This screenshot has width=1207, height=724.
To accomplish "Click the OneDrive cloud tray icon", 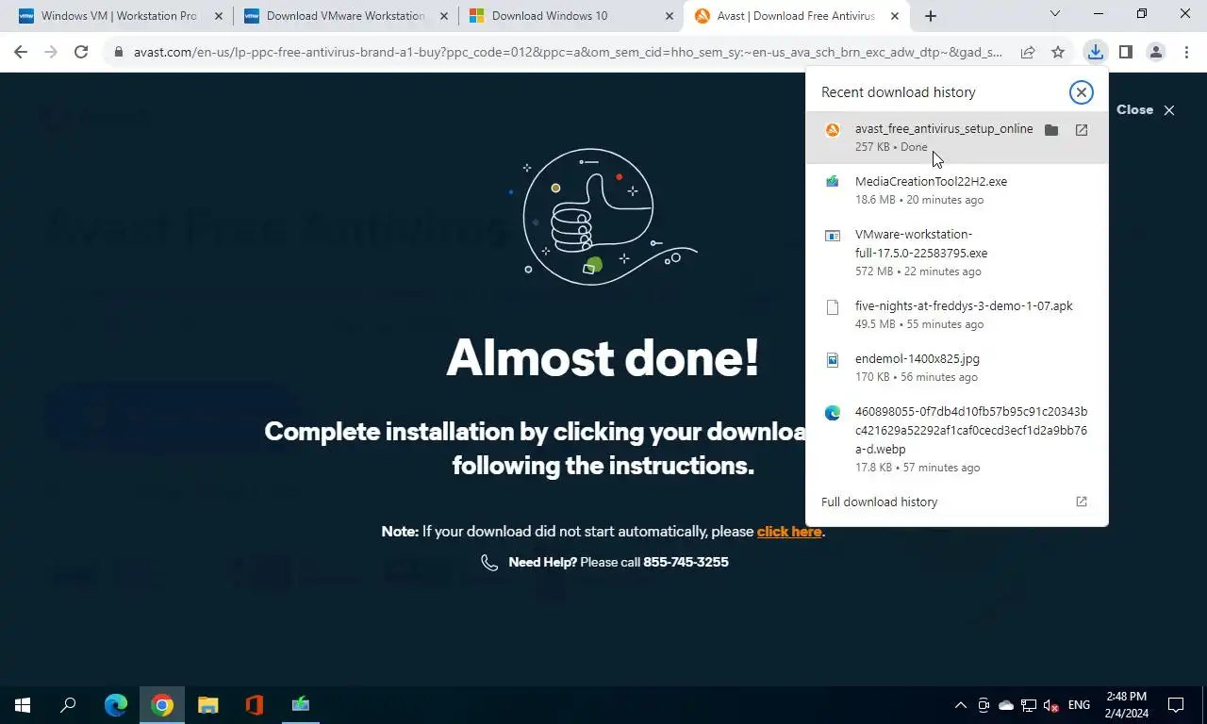I will click(x=1006, y=705).
